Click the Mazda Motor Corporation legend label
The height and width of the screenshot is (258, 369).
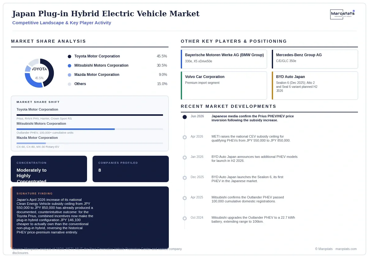click(97, 75)
